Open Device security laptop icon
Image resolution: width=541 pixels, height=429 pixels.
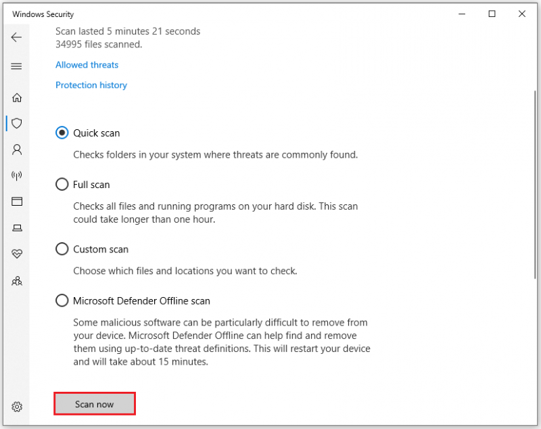click(17, 228)
